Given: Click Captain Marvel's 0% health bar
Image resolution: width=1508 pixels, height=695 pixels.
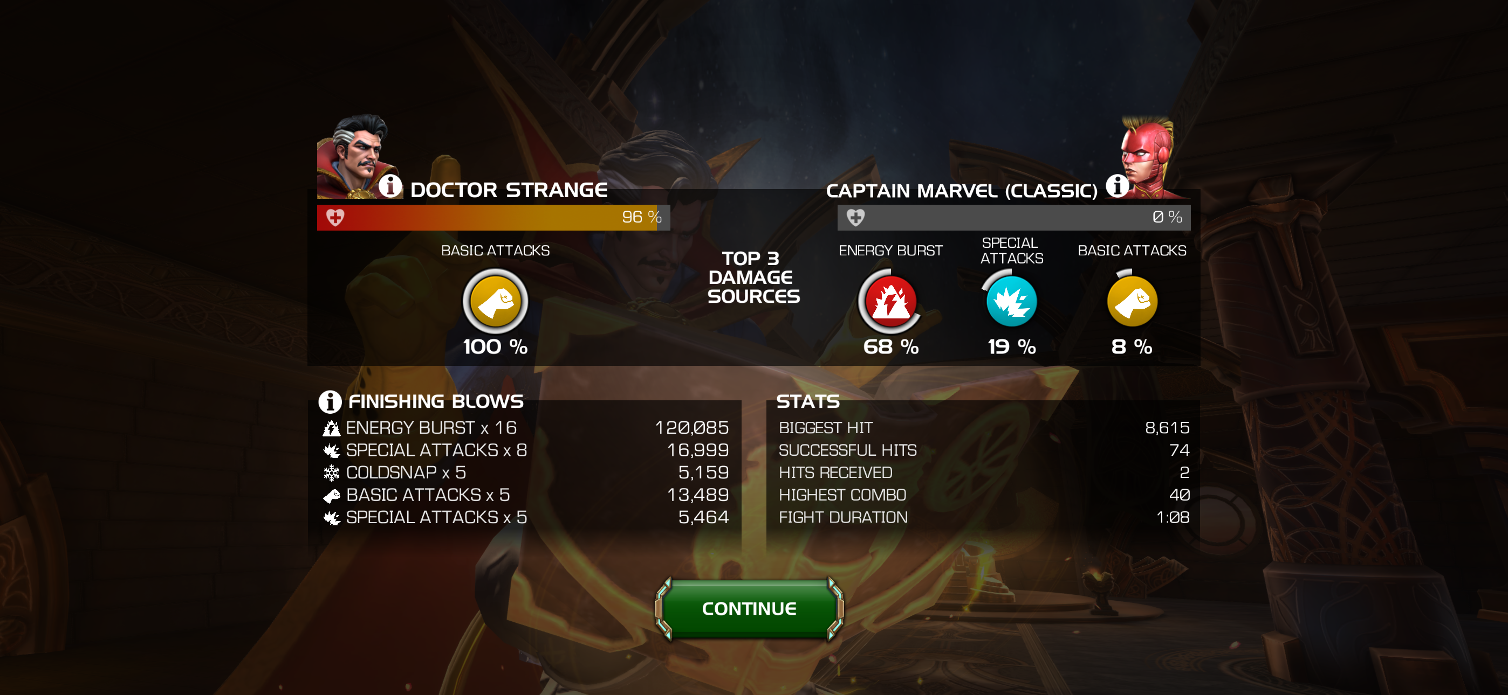Looking at the screenshot, I should click(1014, 217).
